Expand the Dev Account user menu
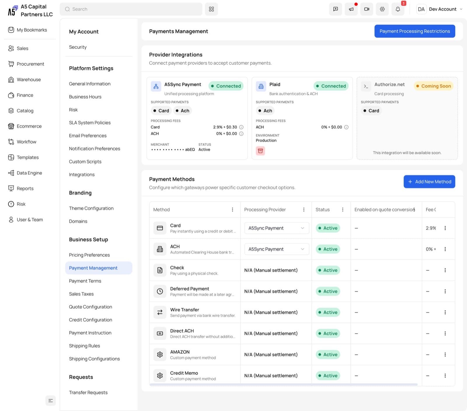The width and height of the screenshot is (467, 411). point(440,9)
